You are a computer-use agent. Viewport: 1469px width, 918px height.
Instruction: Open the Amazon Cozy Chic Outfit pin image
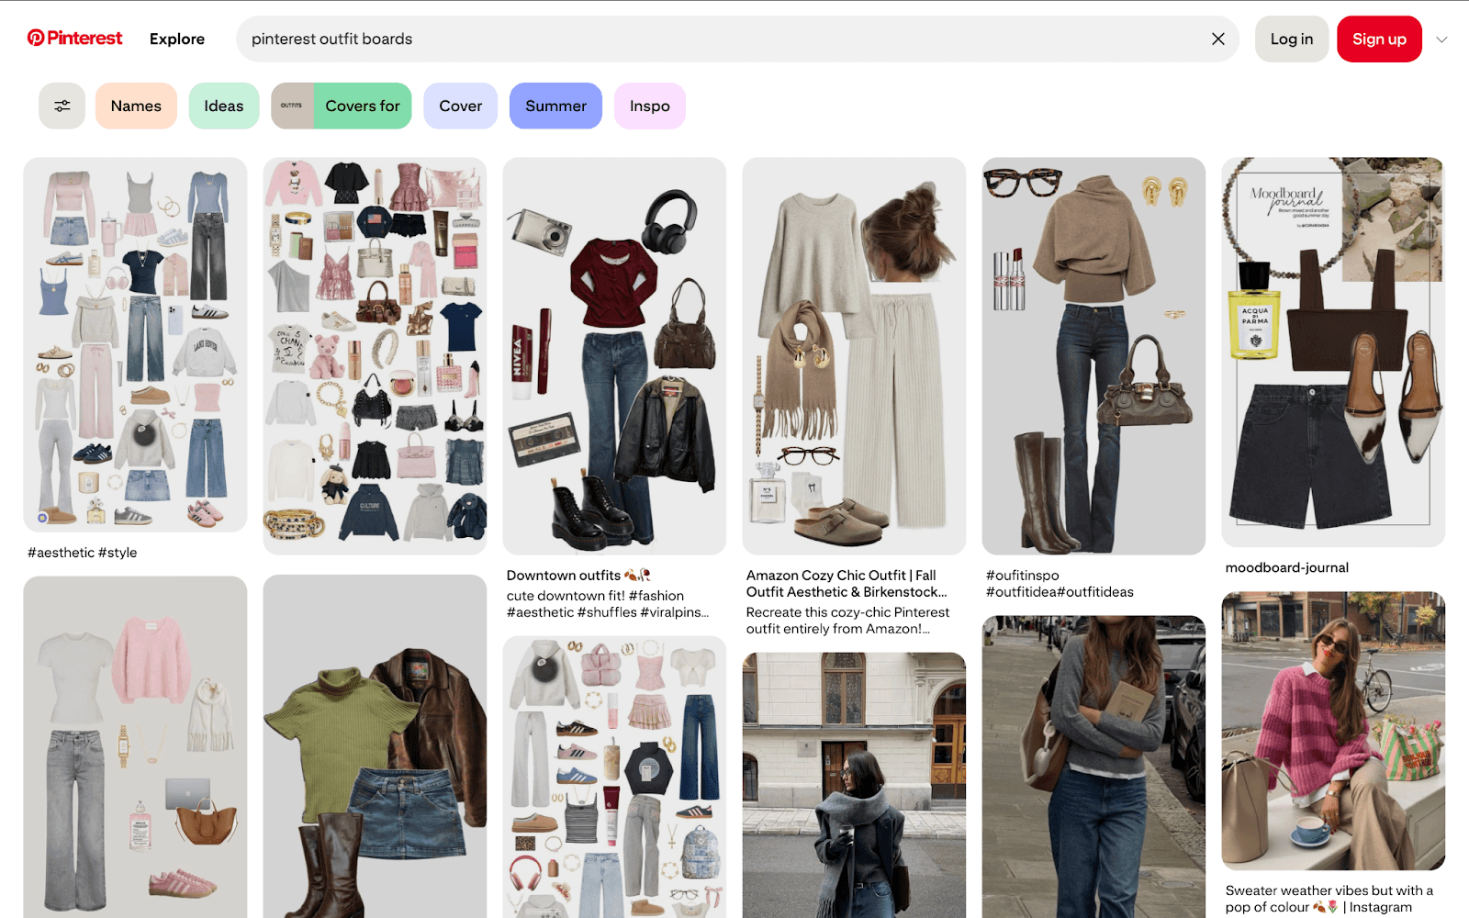point(853,353)
